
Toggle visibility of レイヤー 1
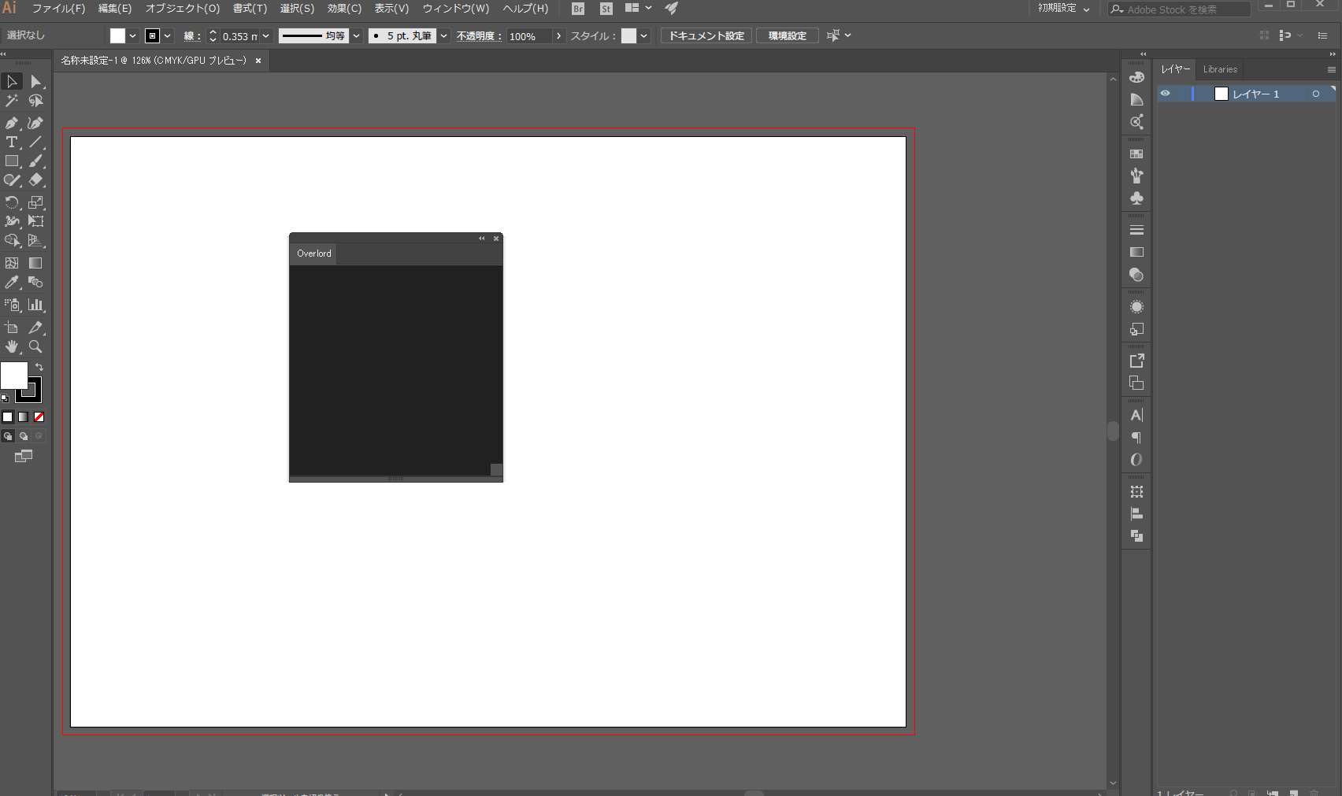pyautogui.click(x=1165, y=94)
